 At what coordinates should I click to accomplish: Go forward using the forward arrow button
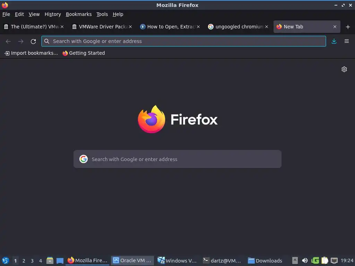[21, 41]
